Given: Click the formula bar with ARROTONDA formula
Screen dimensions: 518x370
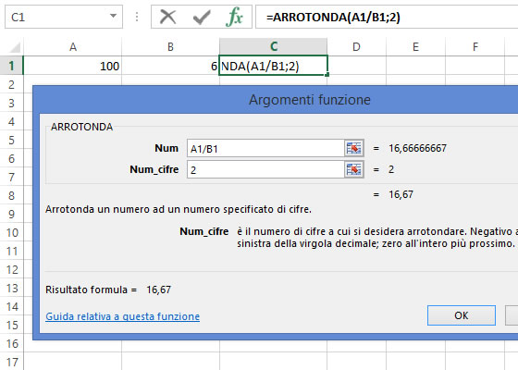Looking at the screenshot, I should (x=387, y=17).
